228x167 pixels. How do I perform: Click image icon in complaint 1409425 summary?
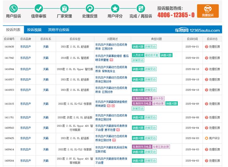pyautogui.click(x=114, y=140)
